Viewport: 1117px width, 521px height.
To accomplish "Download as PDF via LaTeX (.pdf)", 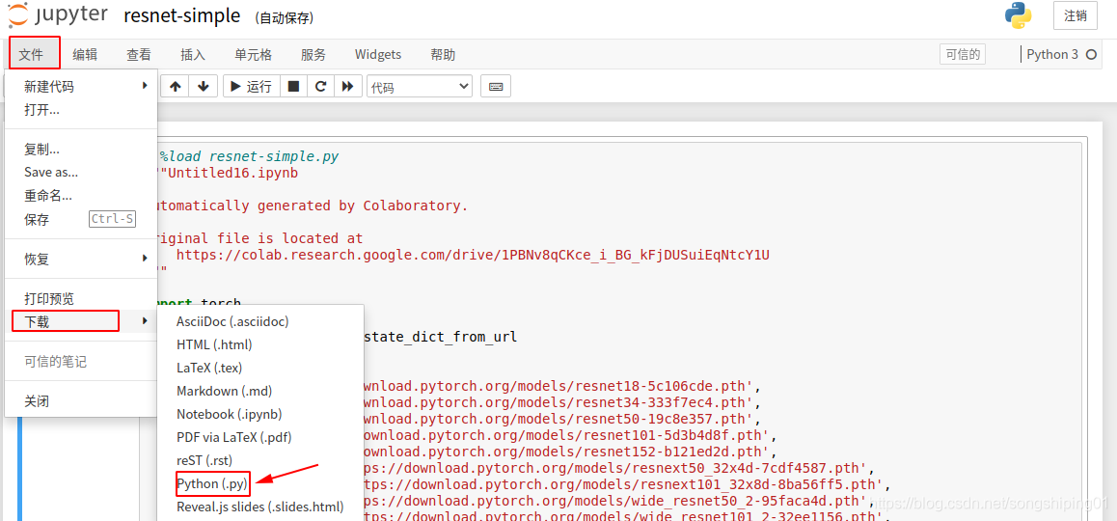I will (260, 437).
